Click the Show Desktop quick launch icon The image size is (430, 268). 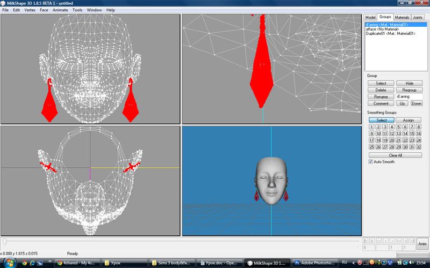tap(40, 263)
